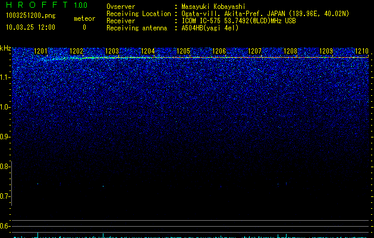
Task: Click the ICOM IC-575 receiver details
Action: point(239,21)
